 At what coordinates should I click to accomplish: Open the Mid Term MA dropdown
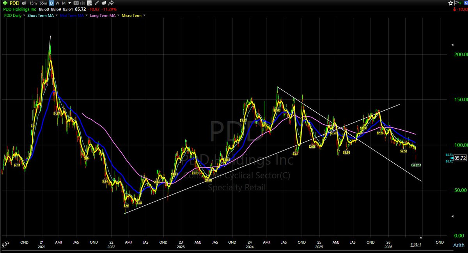(87, 16)
